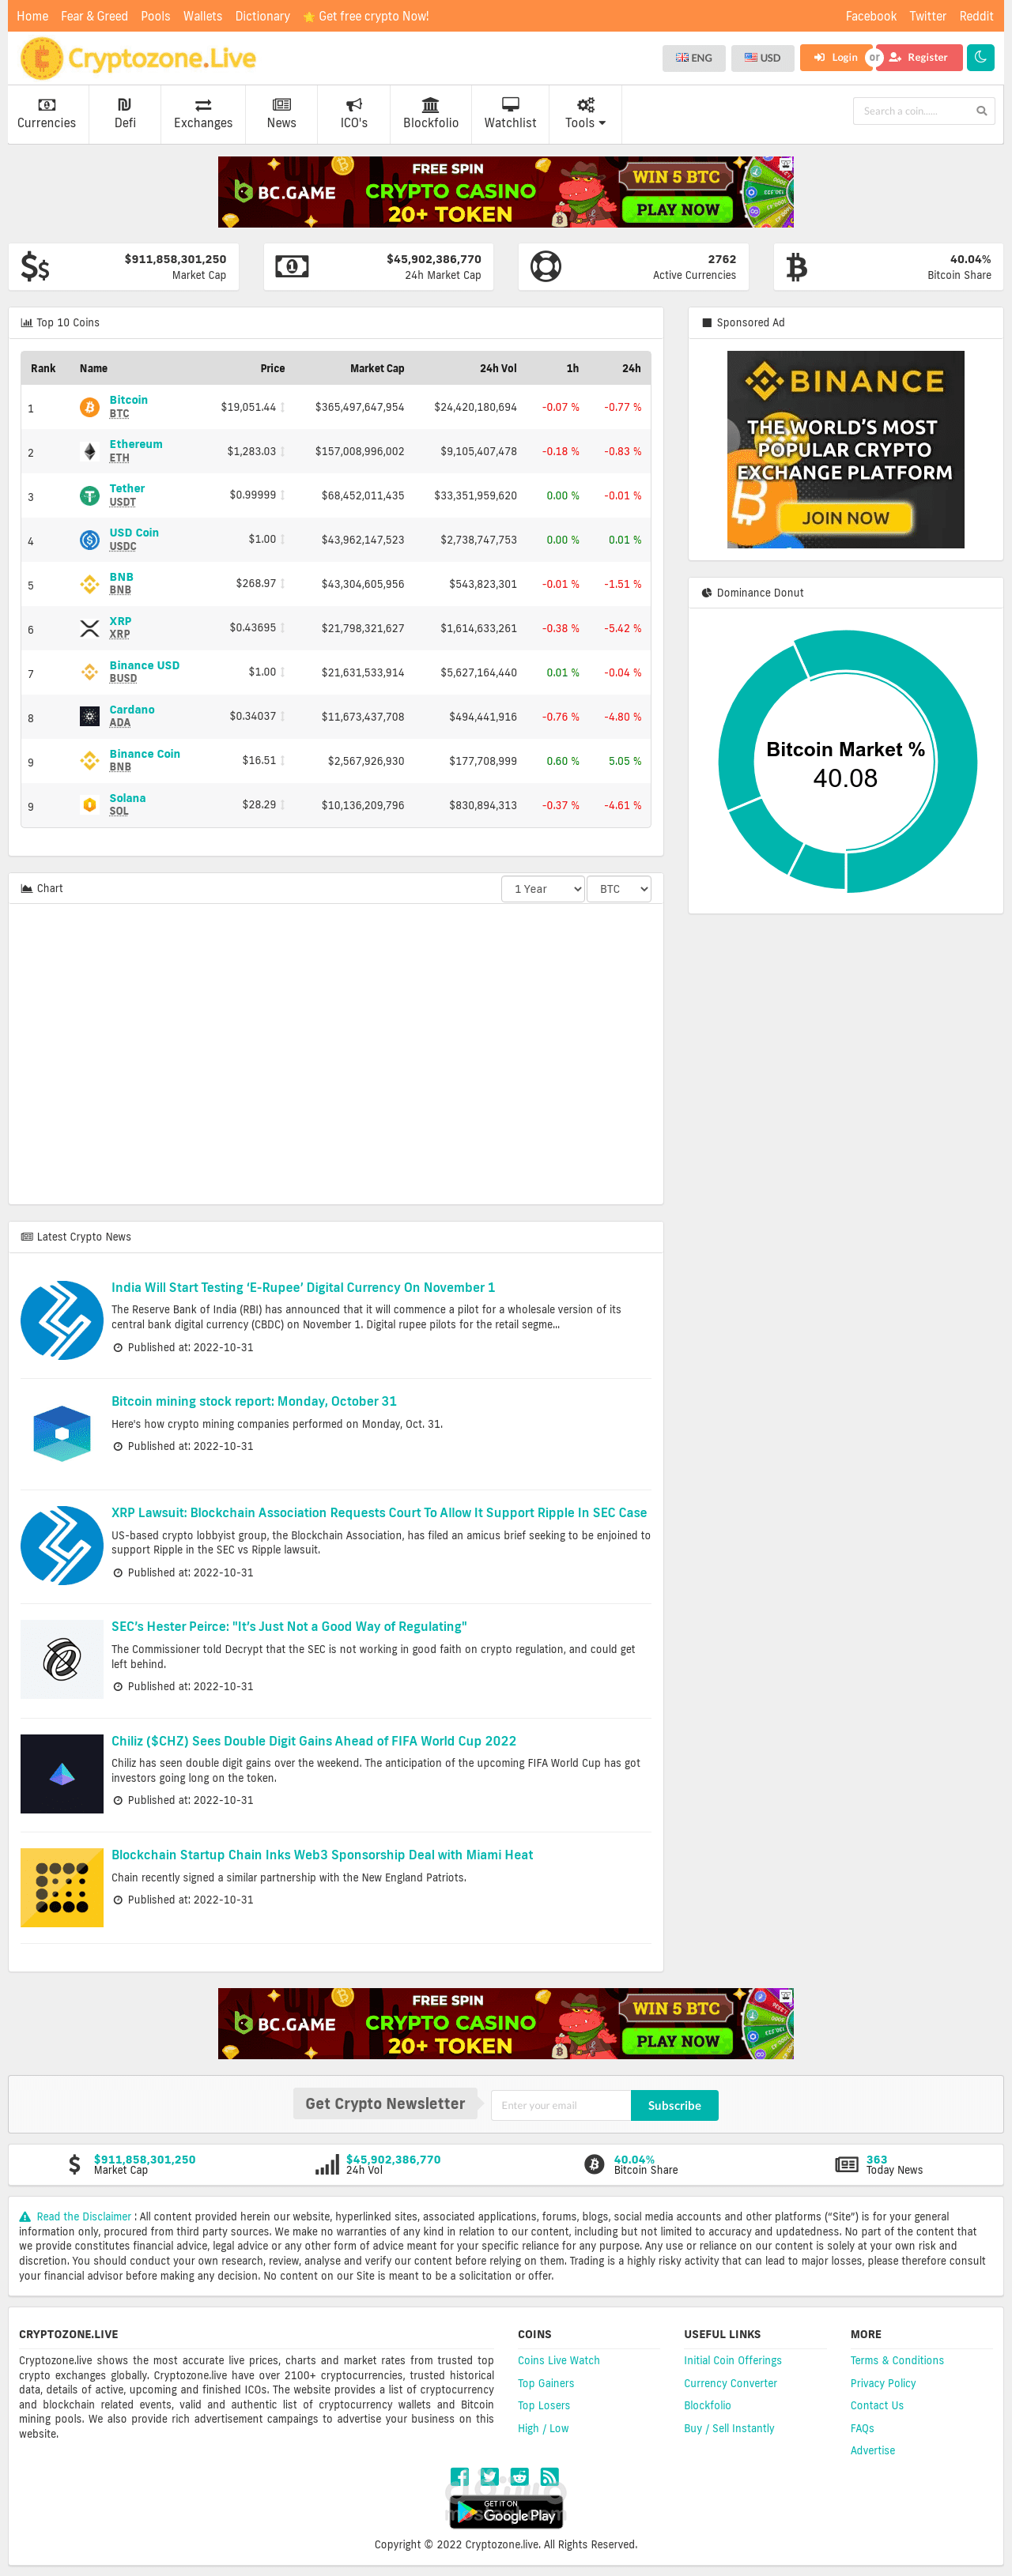Open the Exchanges nav item

tap(203, 114)
